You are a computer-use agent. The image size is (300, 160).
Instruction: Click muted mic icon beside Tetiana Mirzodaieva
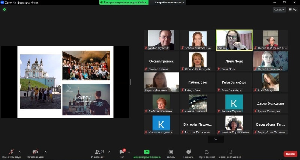pos(183,48)
